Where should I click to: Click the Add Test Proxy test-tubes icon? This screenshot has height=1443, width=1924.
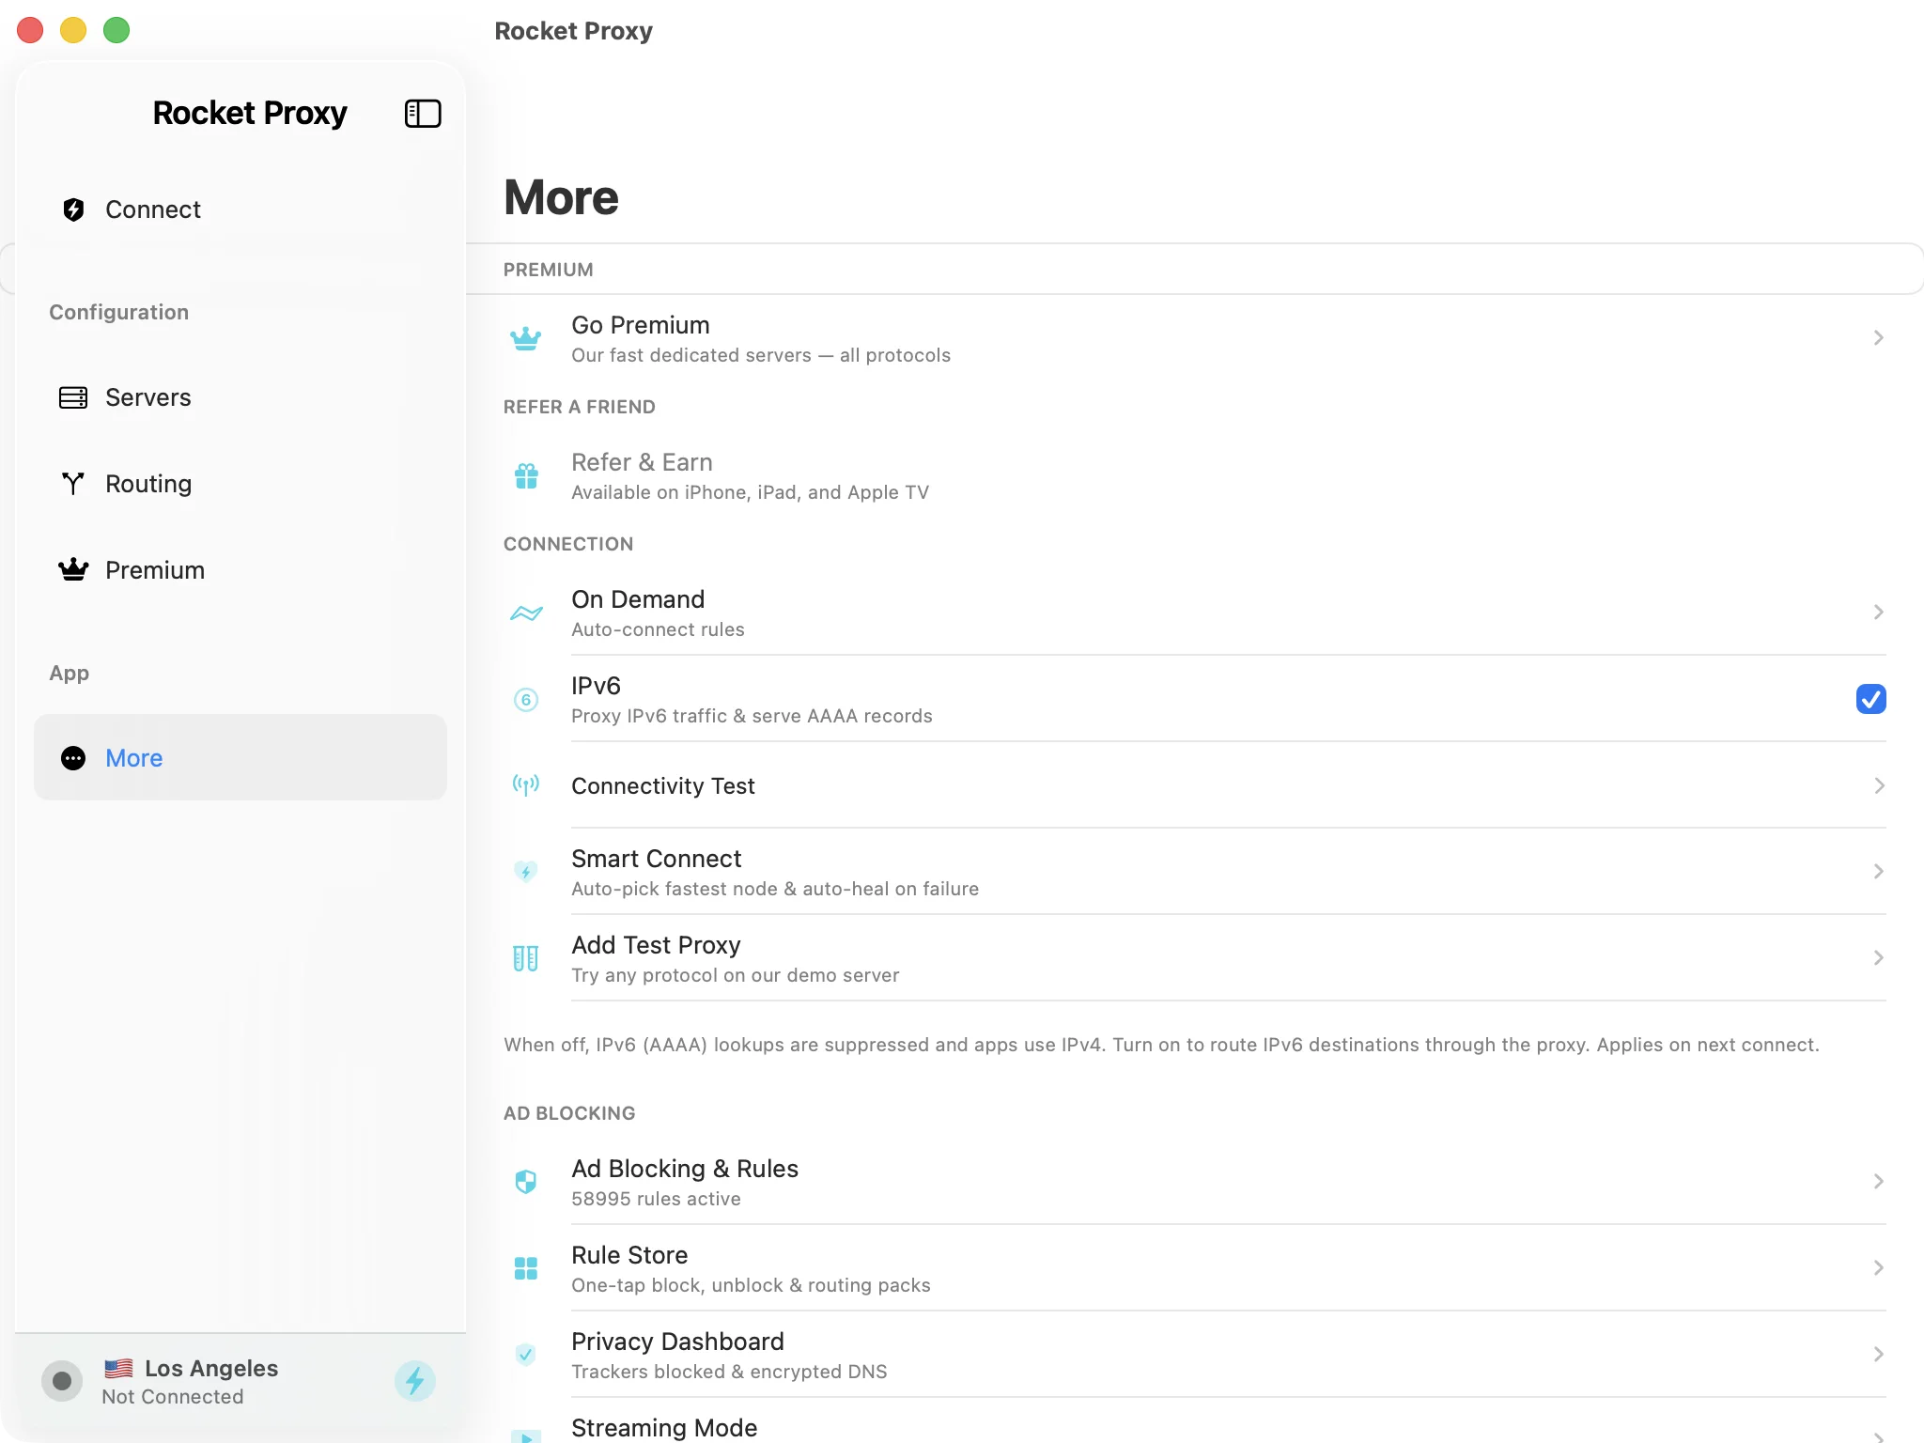pos(526,958)
